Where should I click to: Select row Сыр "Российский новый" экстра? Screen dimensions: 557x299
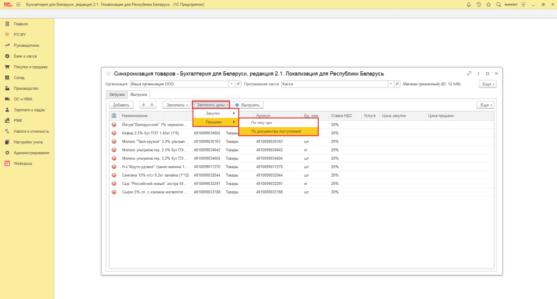301,184
